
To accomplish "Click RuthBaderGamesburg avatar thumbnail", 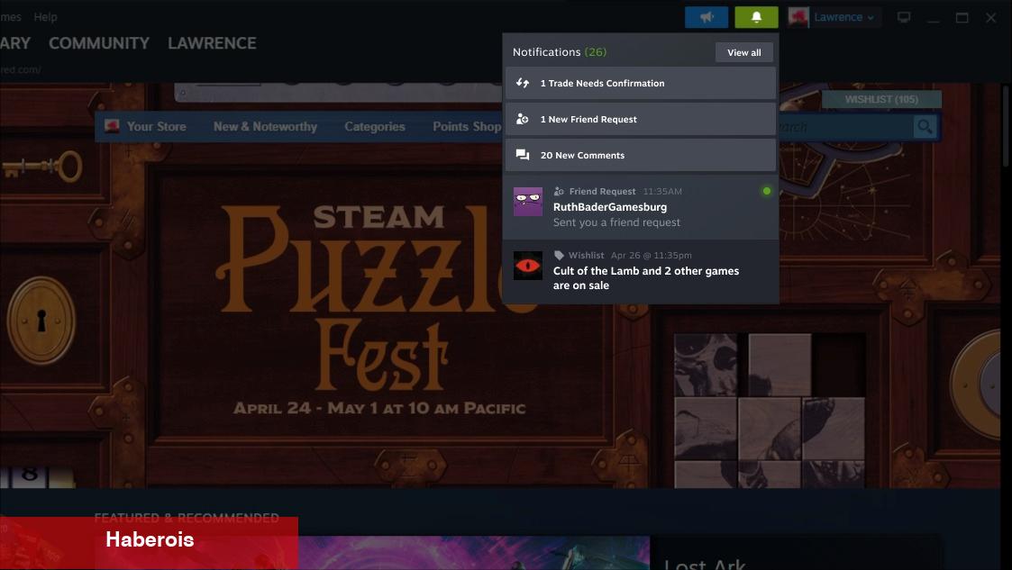I will pos(528,202).
